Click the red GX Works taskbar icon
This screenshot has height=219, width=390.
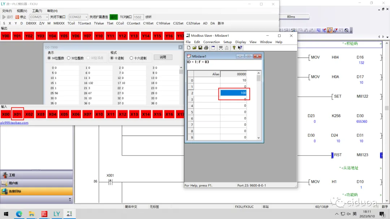[x=44, y=214]
